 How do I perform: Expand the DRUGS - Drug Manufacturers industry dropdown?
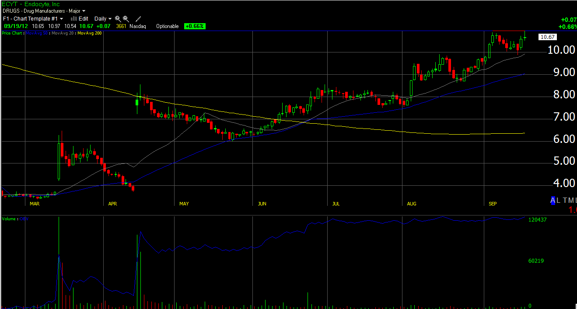44,10
